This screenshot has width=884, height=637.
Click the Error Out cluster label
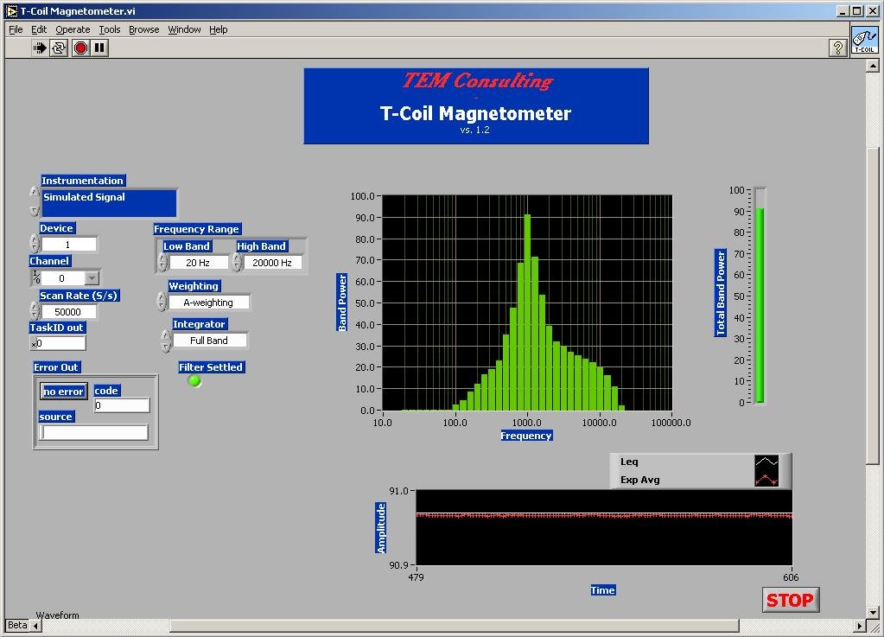pyautogui.click(x=56, y=367)
